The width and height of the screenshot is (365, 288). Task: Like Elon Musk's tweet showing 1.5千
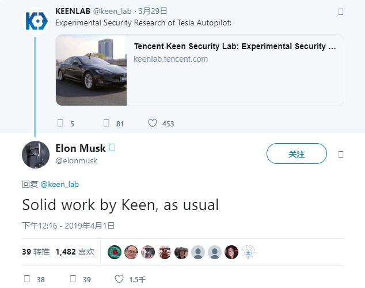[x=119, y=279]
